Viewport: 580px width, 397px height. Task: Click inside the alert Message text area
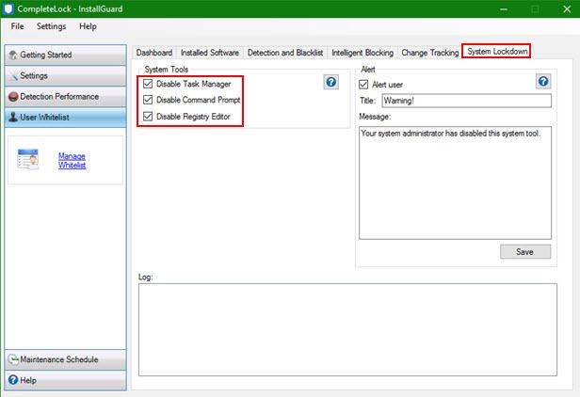455,183
